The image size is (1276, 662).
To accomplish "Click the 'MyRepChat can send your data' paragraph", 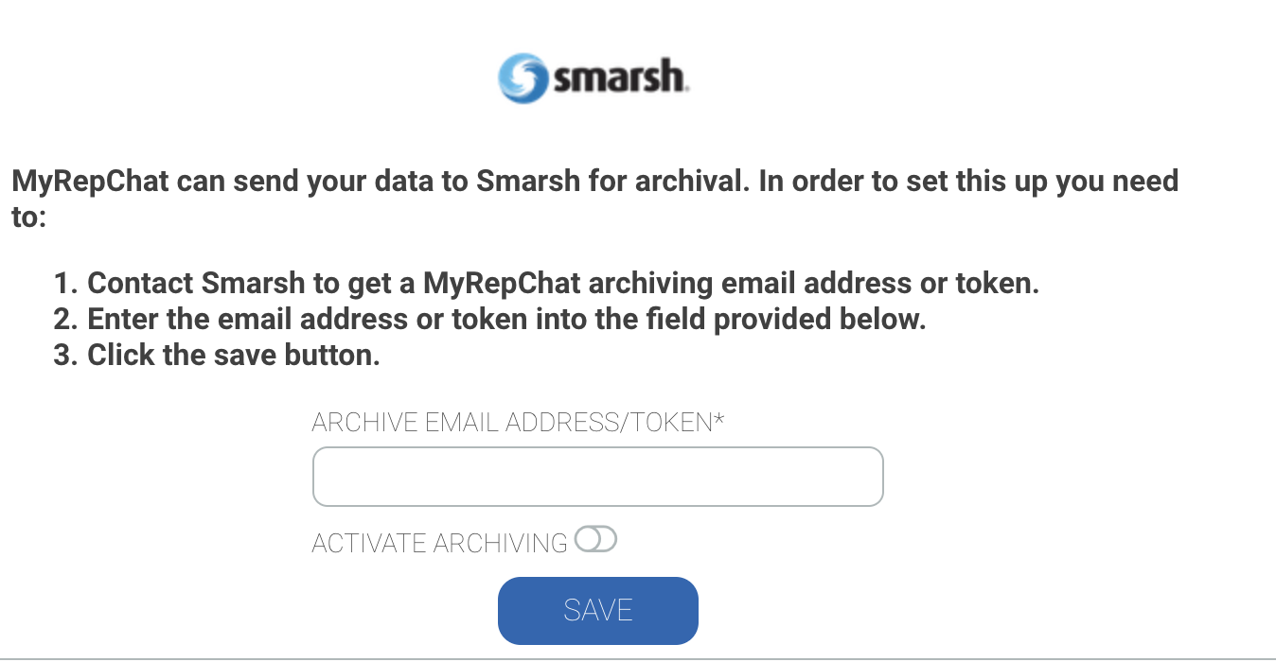I will pyautogui.click(x=594, y=181).
